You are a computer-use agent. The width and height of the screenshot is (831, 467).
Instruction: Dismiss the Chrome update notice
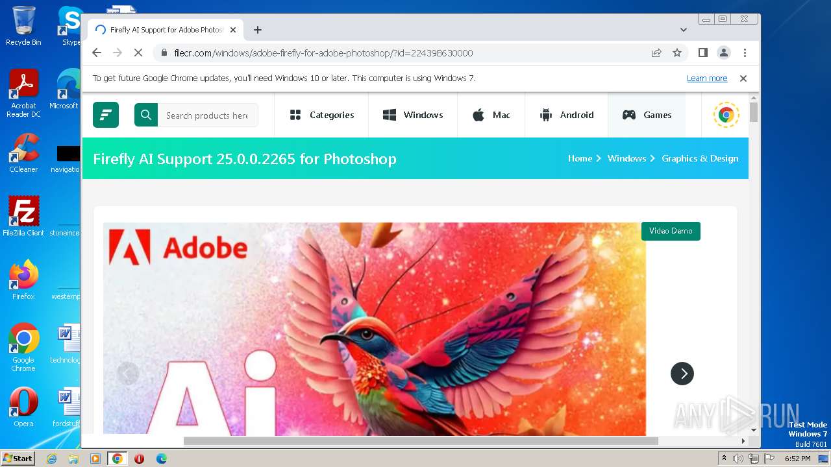tap(743, 78)
